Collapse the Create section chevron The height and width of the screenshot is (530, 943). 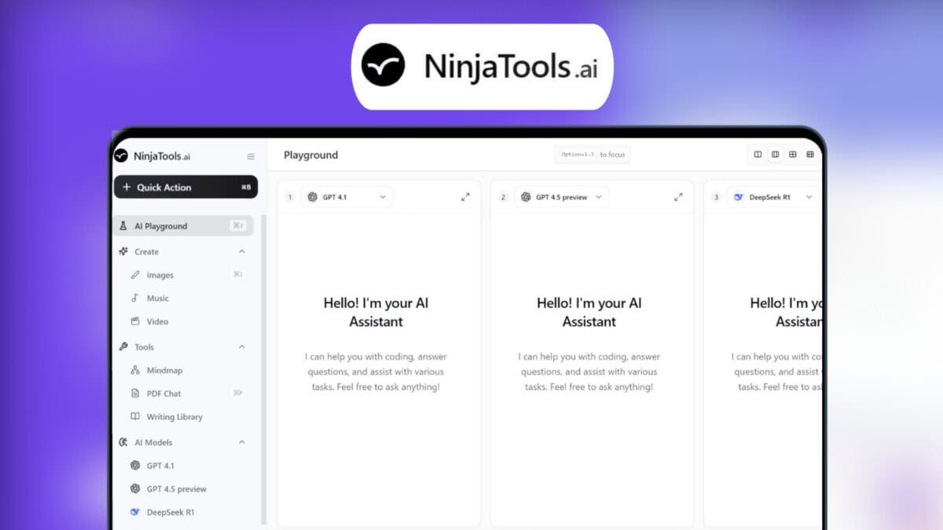tap(242, 251)
